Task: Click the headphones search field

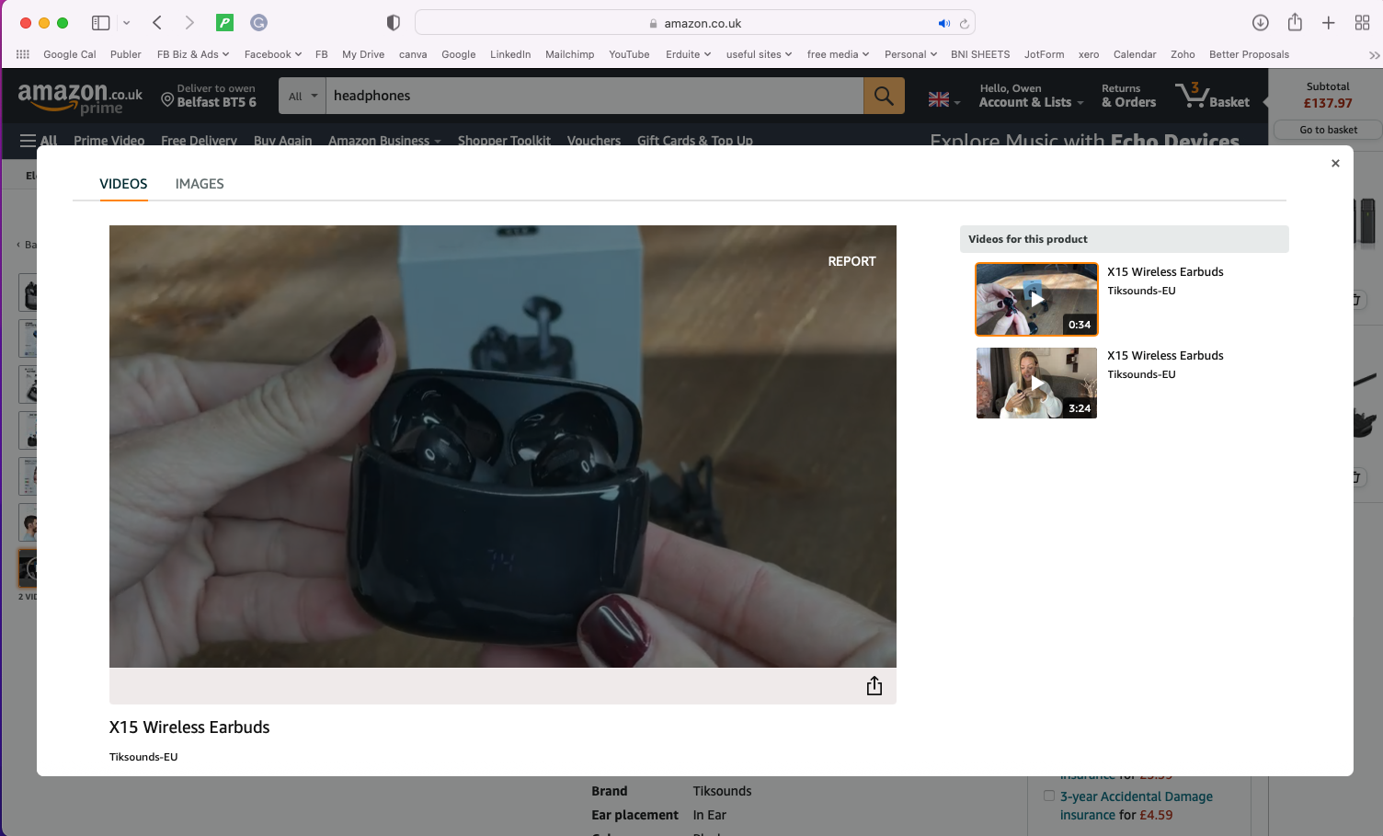Action: pyautogui.click(x=595, y=96)
